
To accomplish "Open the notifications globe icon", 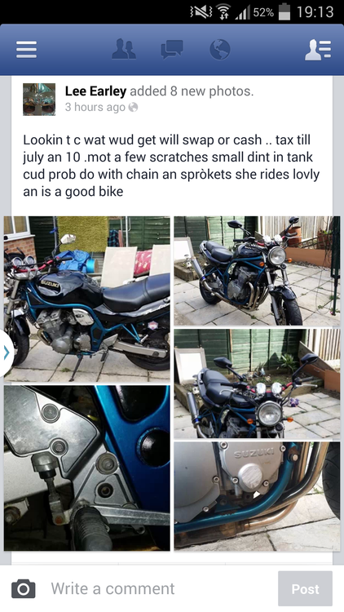I will pos(219,50).
